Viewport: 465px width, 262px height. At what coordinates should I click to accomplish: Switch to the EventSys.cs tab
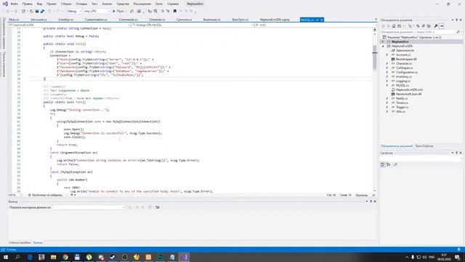66,20
